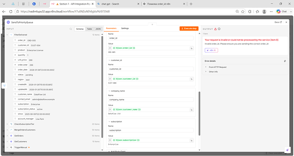294x156 pixels.
Task: Expand GetOrders input node
Action: coord(7,136)
